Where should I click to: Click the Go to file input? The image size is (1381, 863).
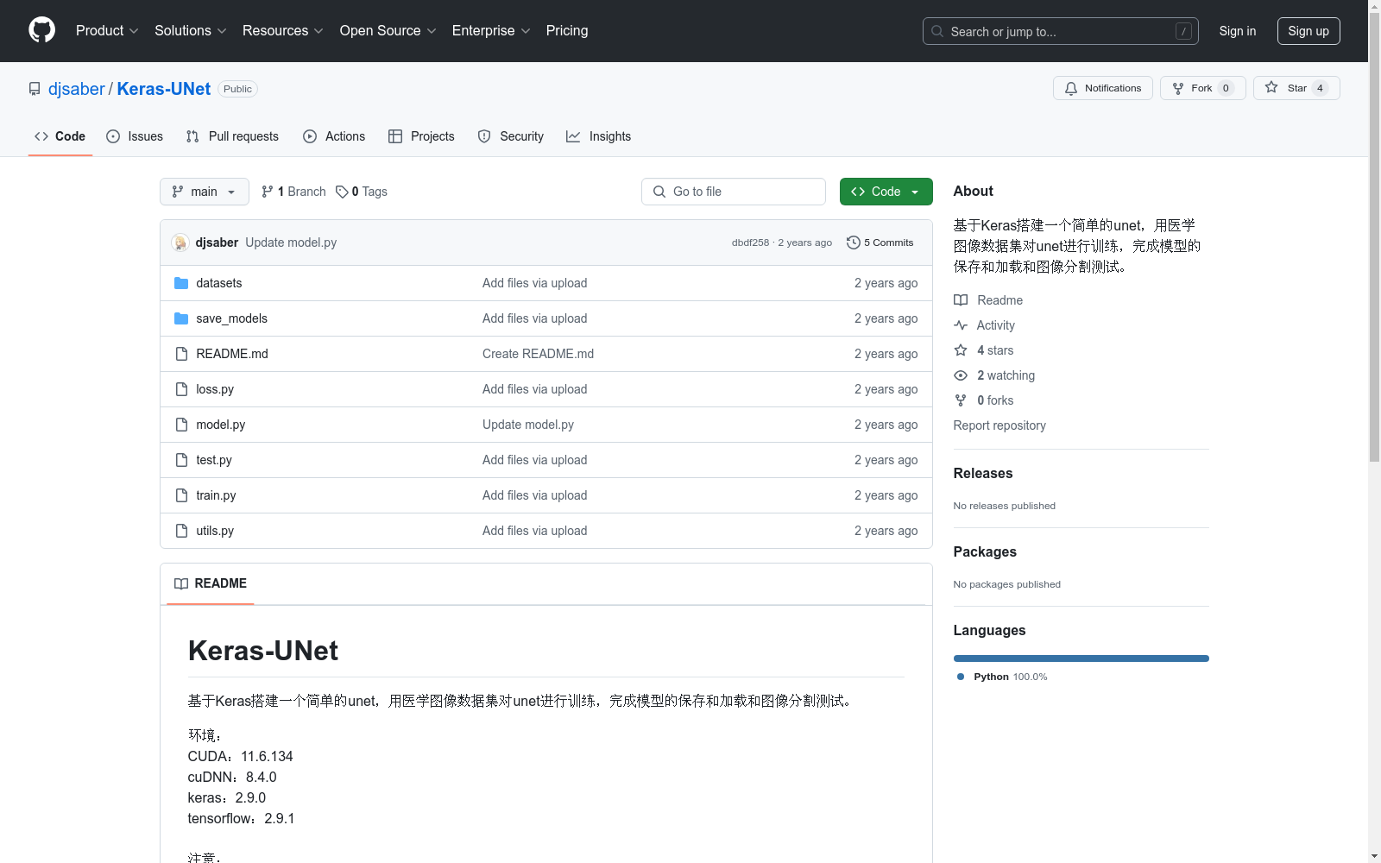[x=734, y=192]
